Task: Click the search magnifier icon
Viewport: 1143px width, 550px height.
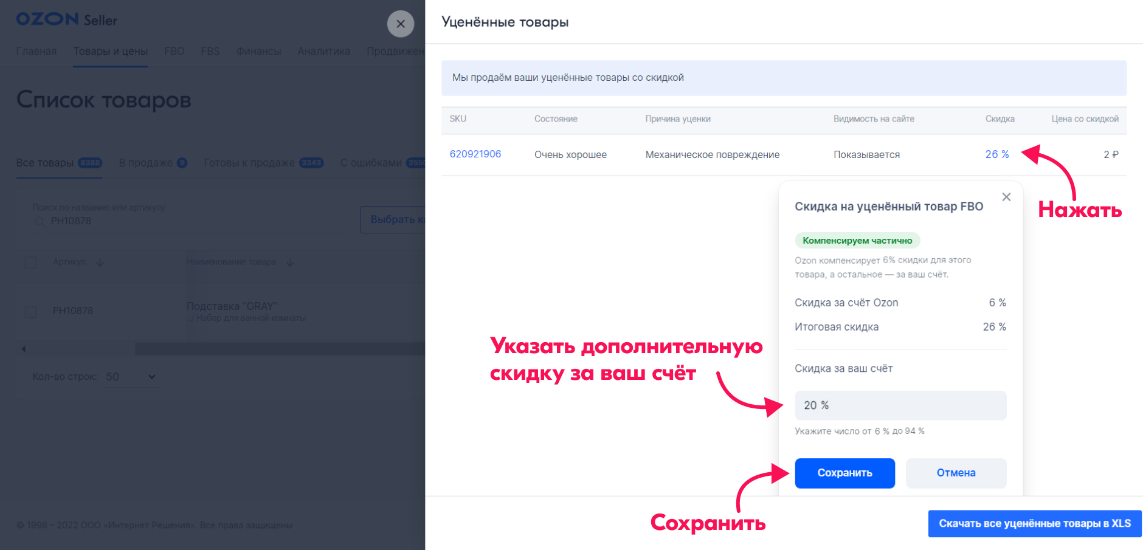Action: pyautogui.click(x=40, y=221)
